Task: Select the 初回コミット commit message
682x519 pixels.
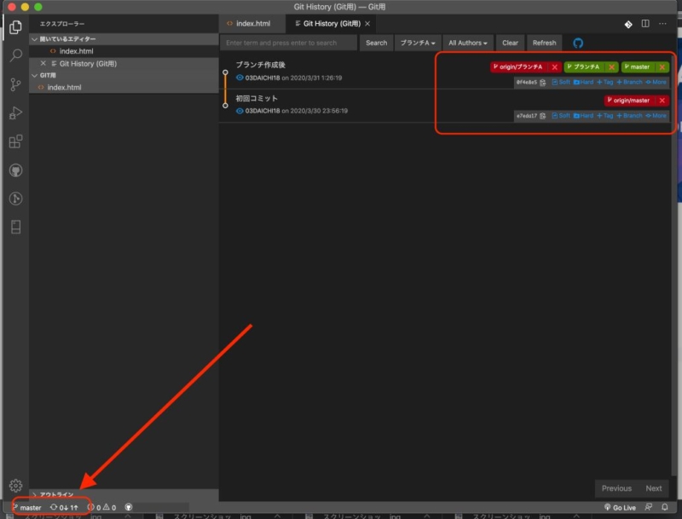Action: click(x=257, y=98)
